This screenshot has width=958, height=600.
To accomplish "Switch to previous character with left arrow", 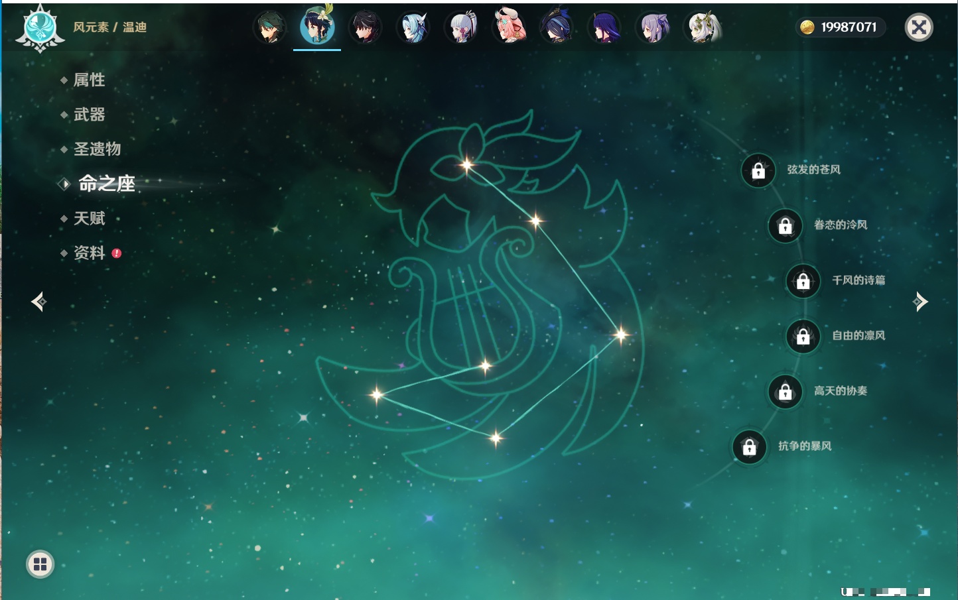I will [x=38, y=302].
